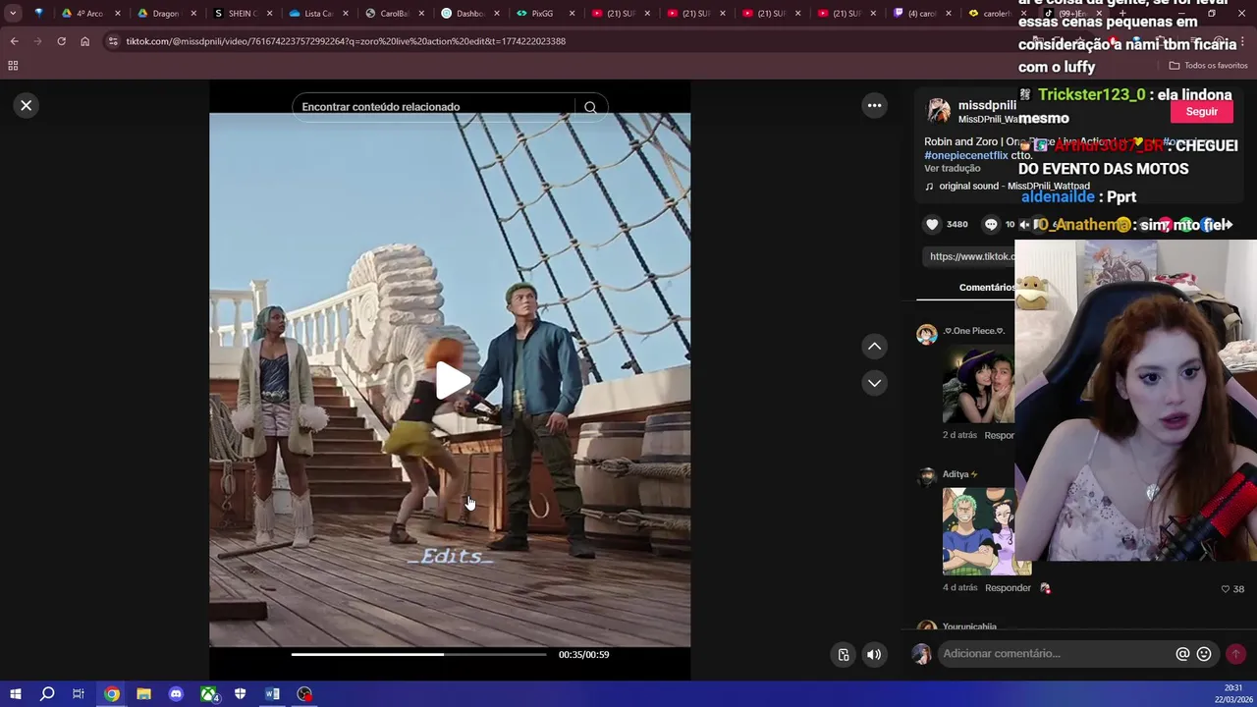The image size is (1257, 707).
Task: Switch to the 'Lista Ca' tab
Action: point(318,14)
